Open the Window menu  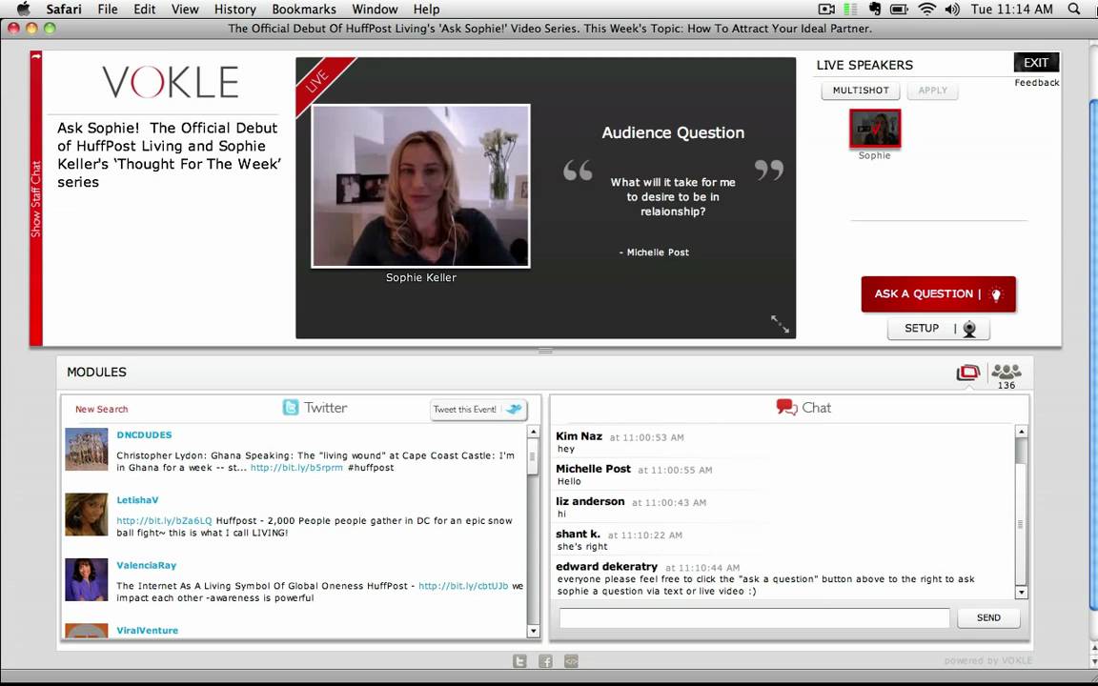[x=375, y=10]
